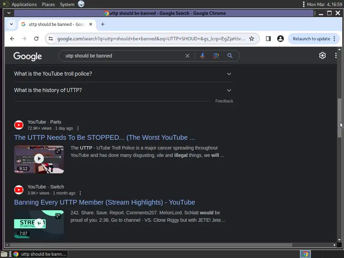
Task: Click the Google logo
Action: click(x=28, y=56)
